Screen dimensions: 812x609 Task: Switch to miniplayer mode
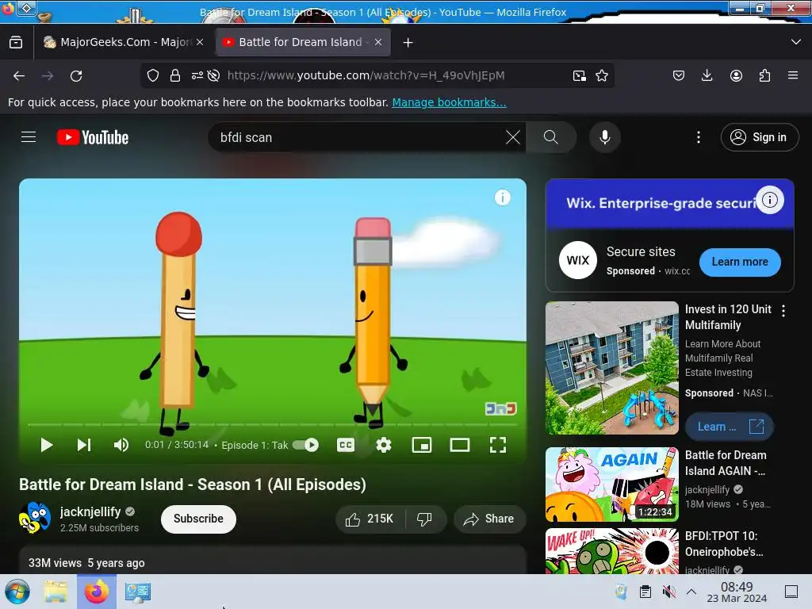pos(422,445)
